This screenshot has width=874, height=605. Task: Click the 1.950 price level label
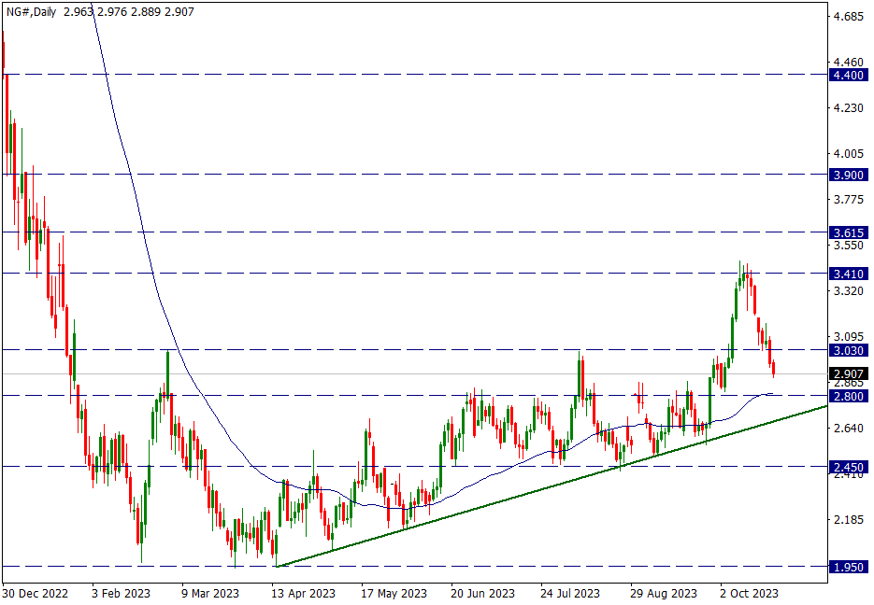click(x=849, y=567)
